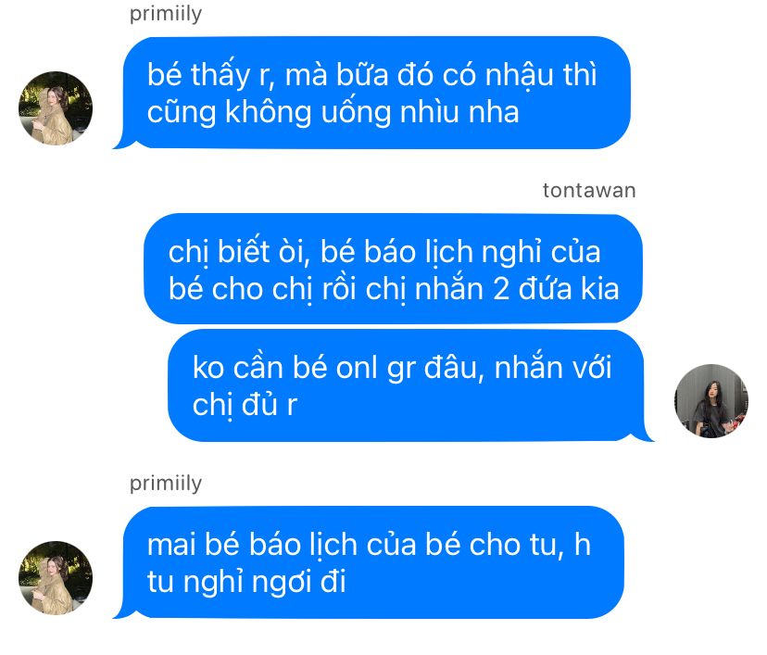This screenshot has height=655, width=767.
Task: Click the line "chị đủ r"
Action: click(x=245, y=405)
